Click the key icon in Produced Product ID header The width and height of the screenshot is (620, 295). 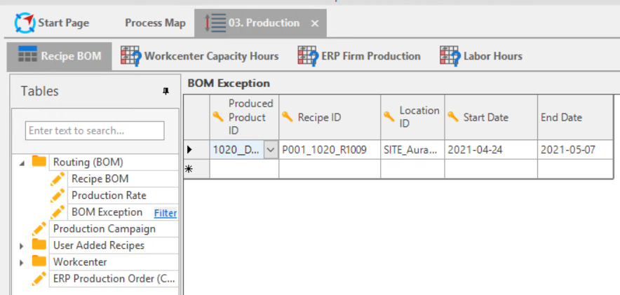(218, 116)
